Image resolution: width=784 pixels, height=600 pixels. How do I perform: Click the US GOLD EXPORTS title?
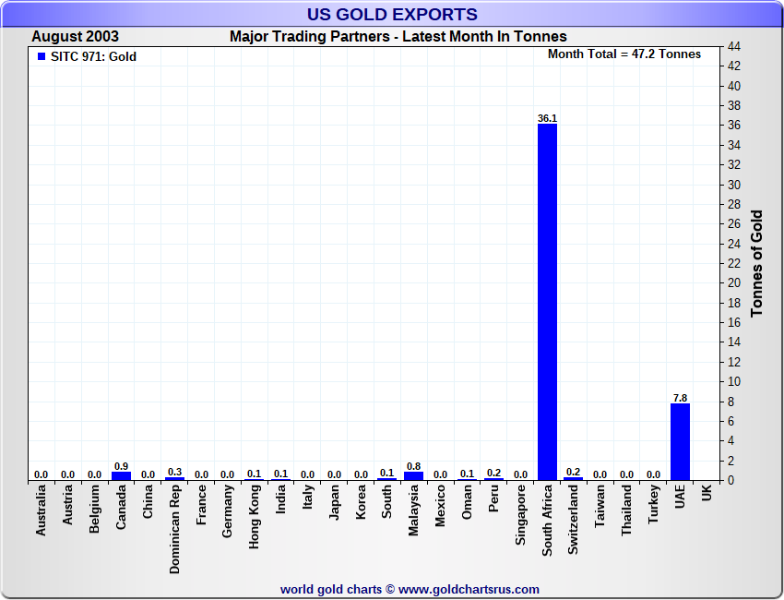point(392,14)
